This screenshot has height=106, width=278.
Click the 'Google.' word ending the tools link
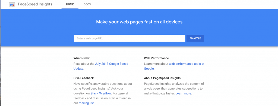click(x=149, y=69)
